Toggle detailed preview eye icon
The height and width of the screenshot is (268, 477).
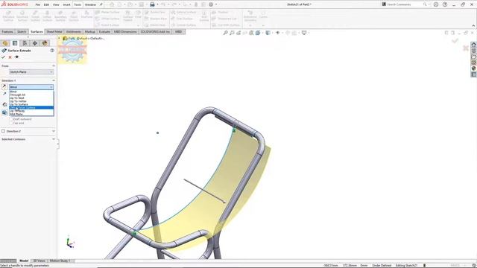[16, 57]
